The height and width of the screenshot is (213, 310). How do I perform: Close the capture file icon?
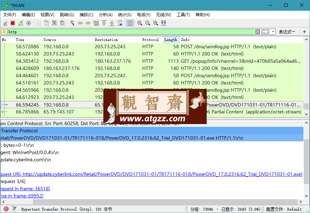pyautogui.click(x=54, y=23)
